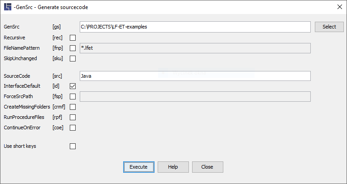Toggle the Use short keys checkbox
This screenshot has width=347, height=184.
(x=72, y=146)
